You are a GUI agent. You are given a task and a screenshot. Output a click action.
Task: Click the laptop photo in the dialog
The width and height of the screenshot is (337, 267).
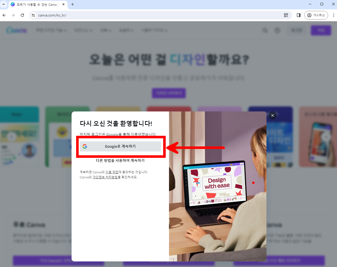(218, 186)
